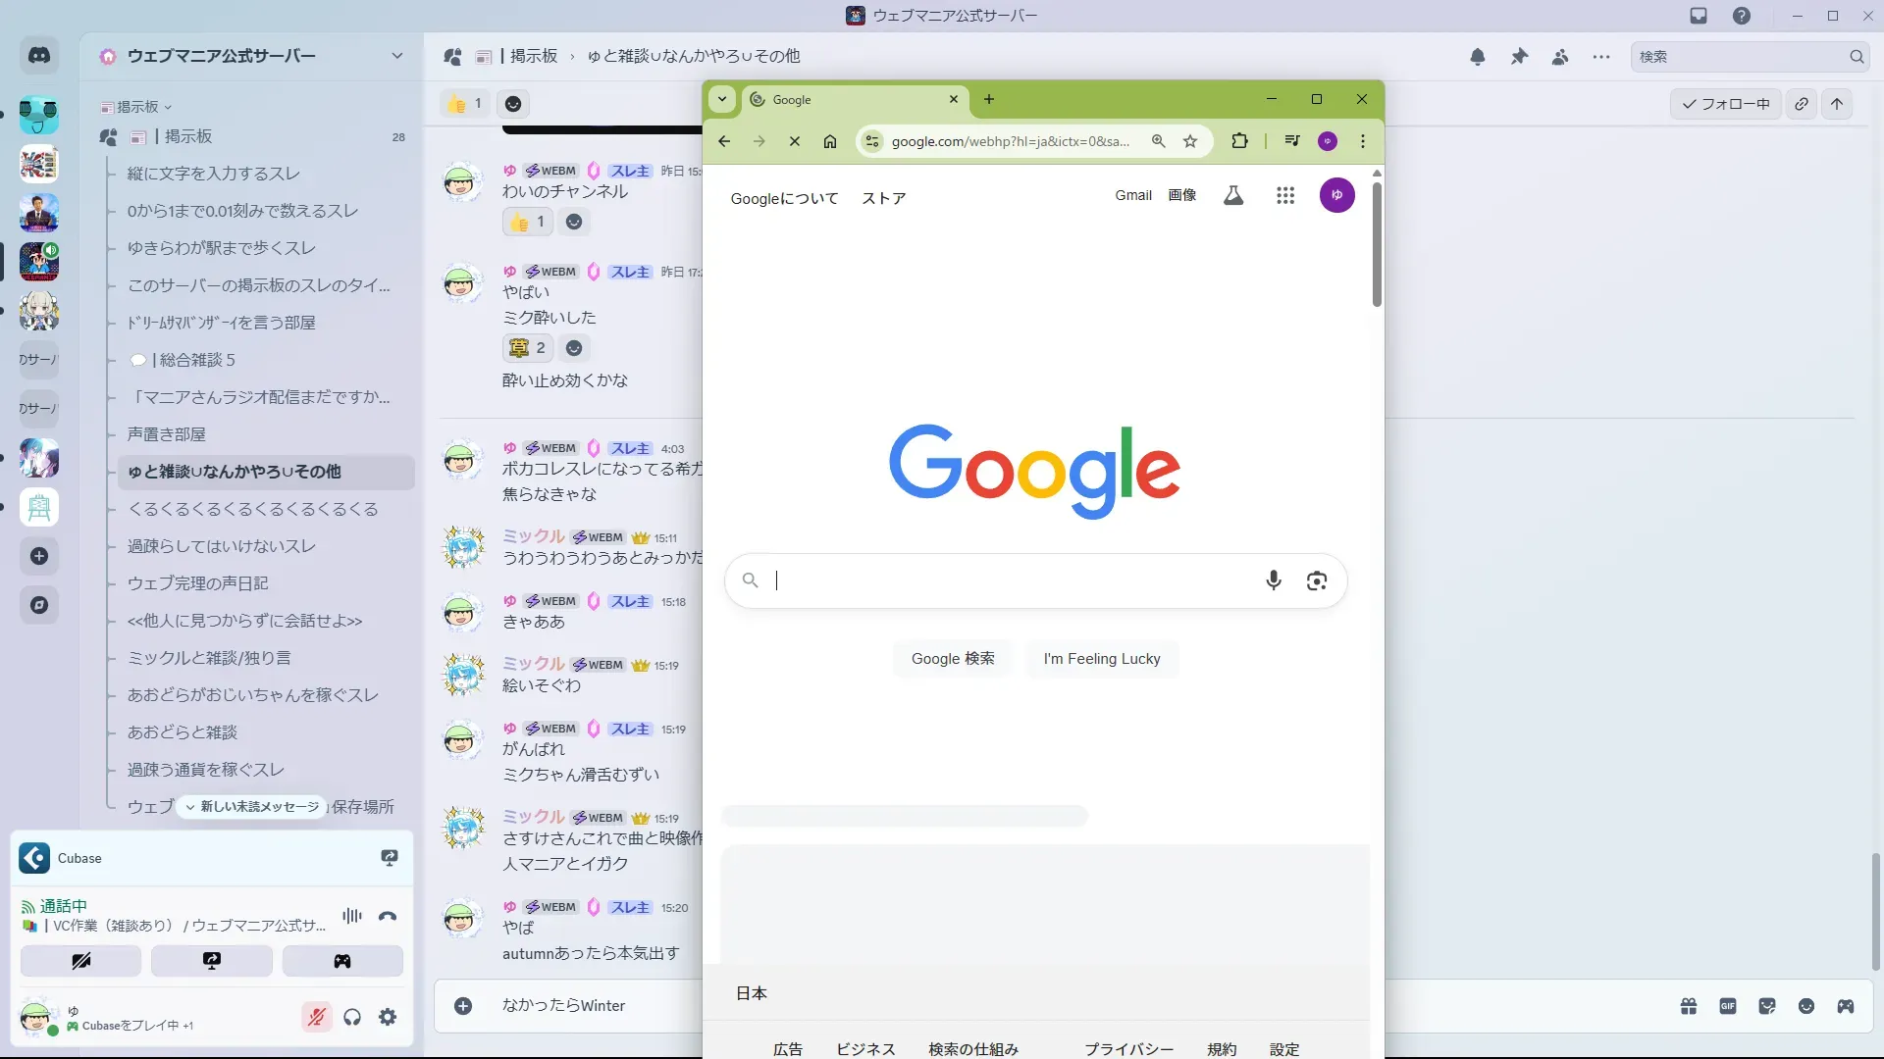This screenshot has height=1059, width=1884.
Task: Open the 声置き部屋 thread
Action: 167,434
